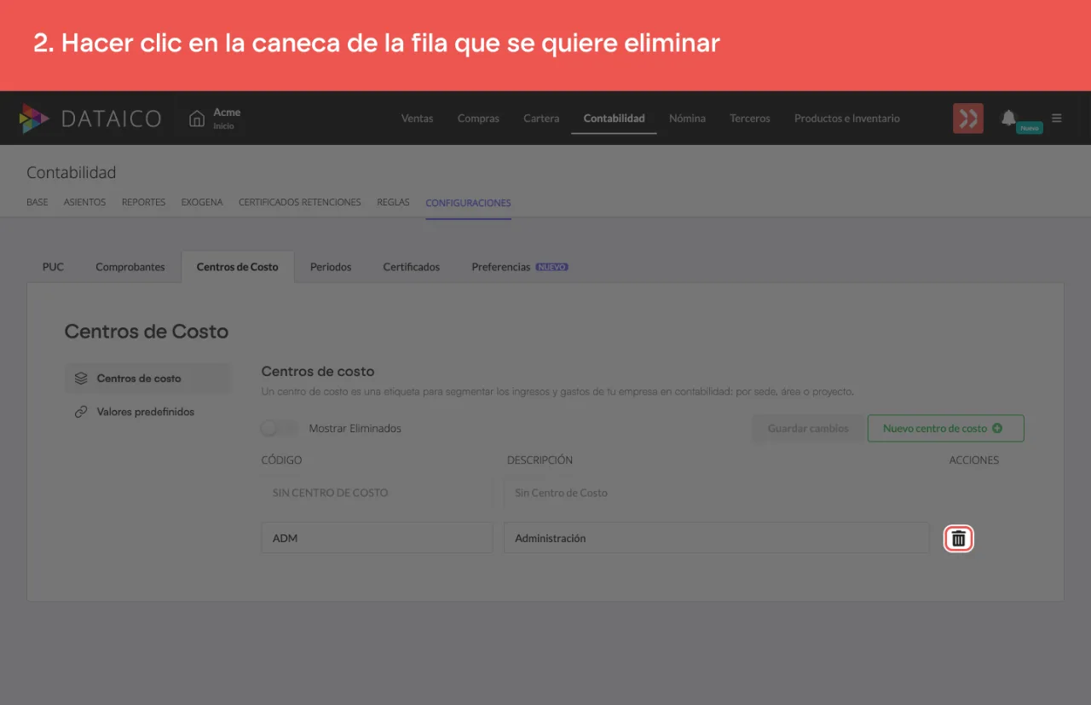
Task: Click the Guardar cambios button
Action: [x=808, y=429]
